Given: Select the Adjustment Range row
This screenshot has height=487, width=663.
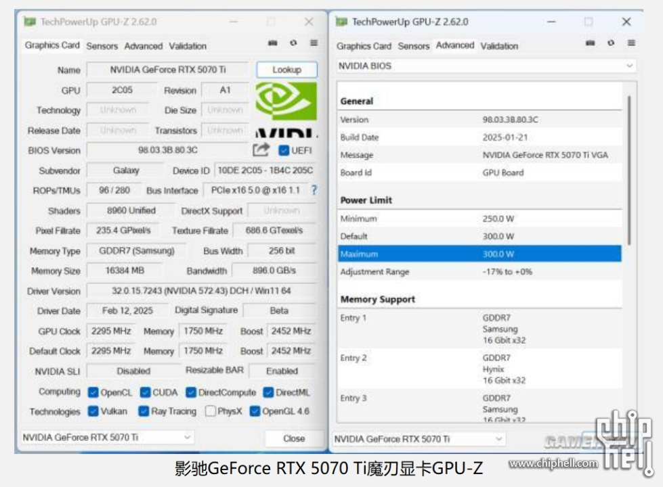Looking at the screenshot, I should [x=479, y=272].
